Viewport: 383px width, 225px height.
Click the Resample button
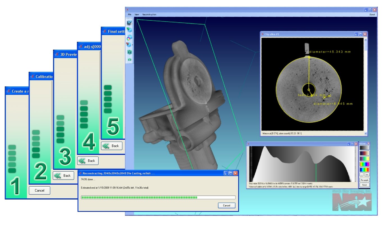tap(364, 180)
